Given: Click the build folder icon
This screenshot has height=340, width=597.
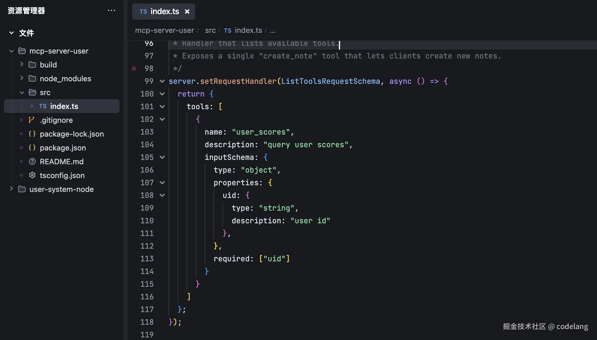Looking at the screenshot, I should click(x=32, y=65).
